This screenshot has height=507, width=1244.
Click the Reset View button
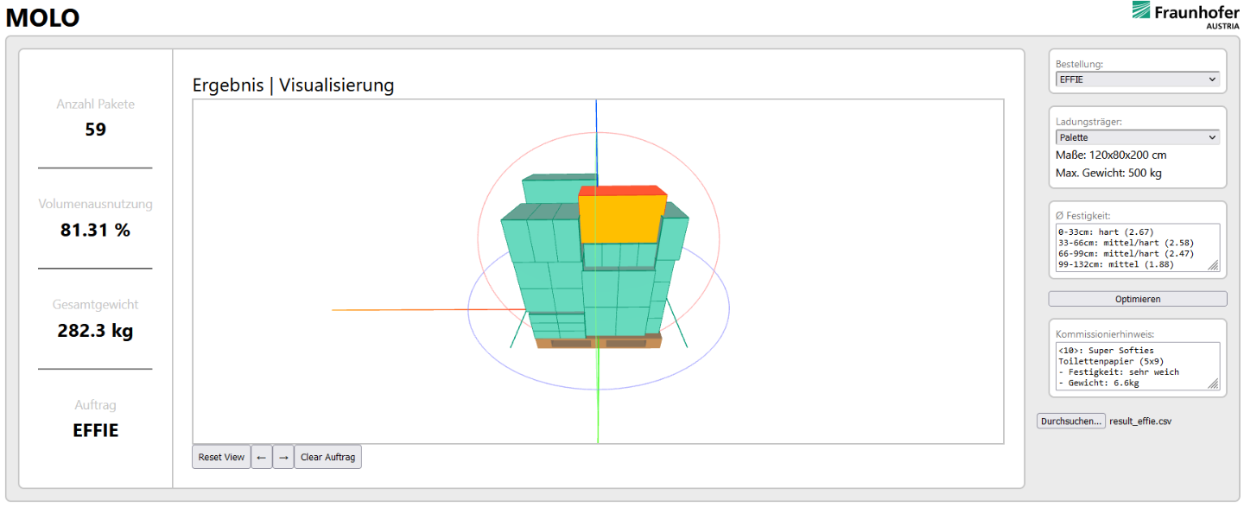click(221, 457)
